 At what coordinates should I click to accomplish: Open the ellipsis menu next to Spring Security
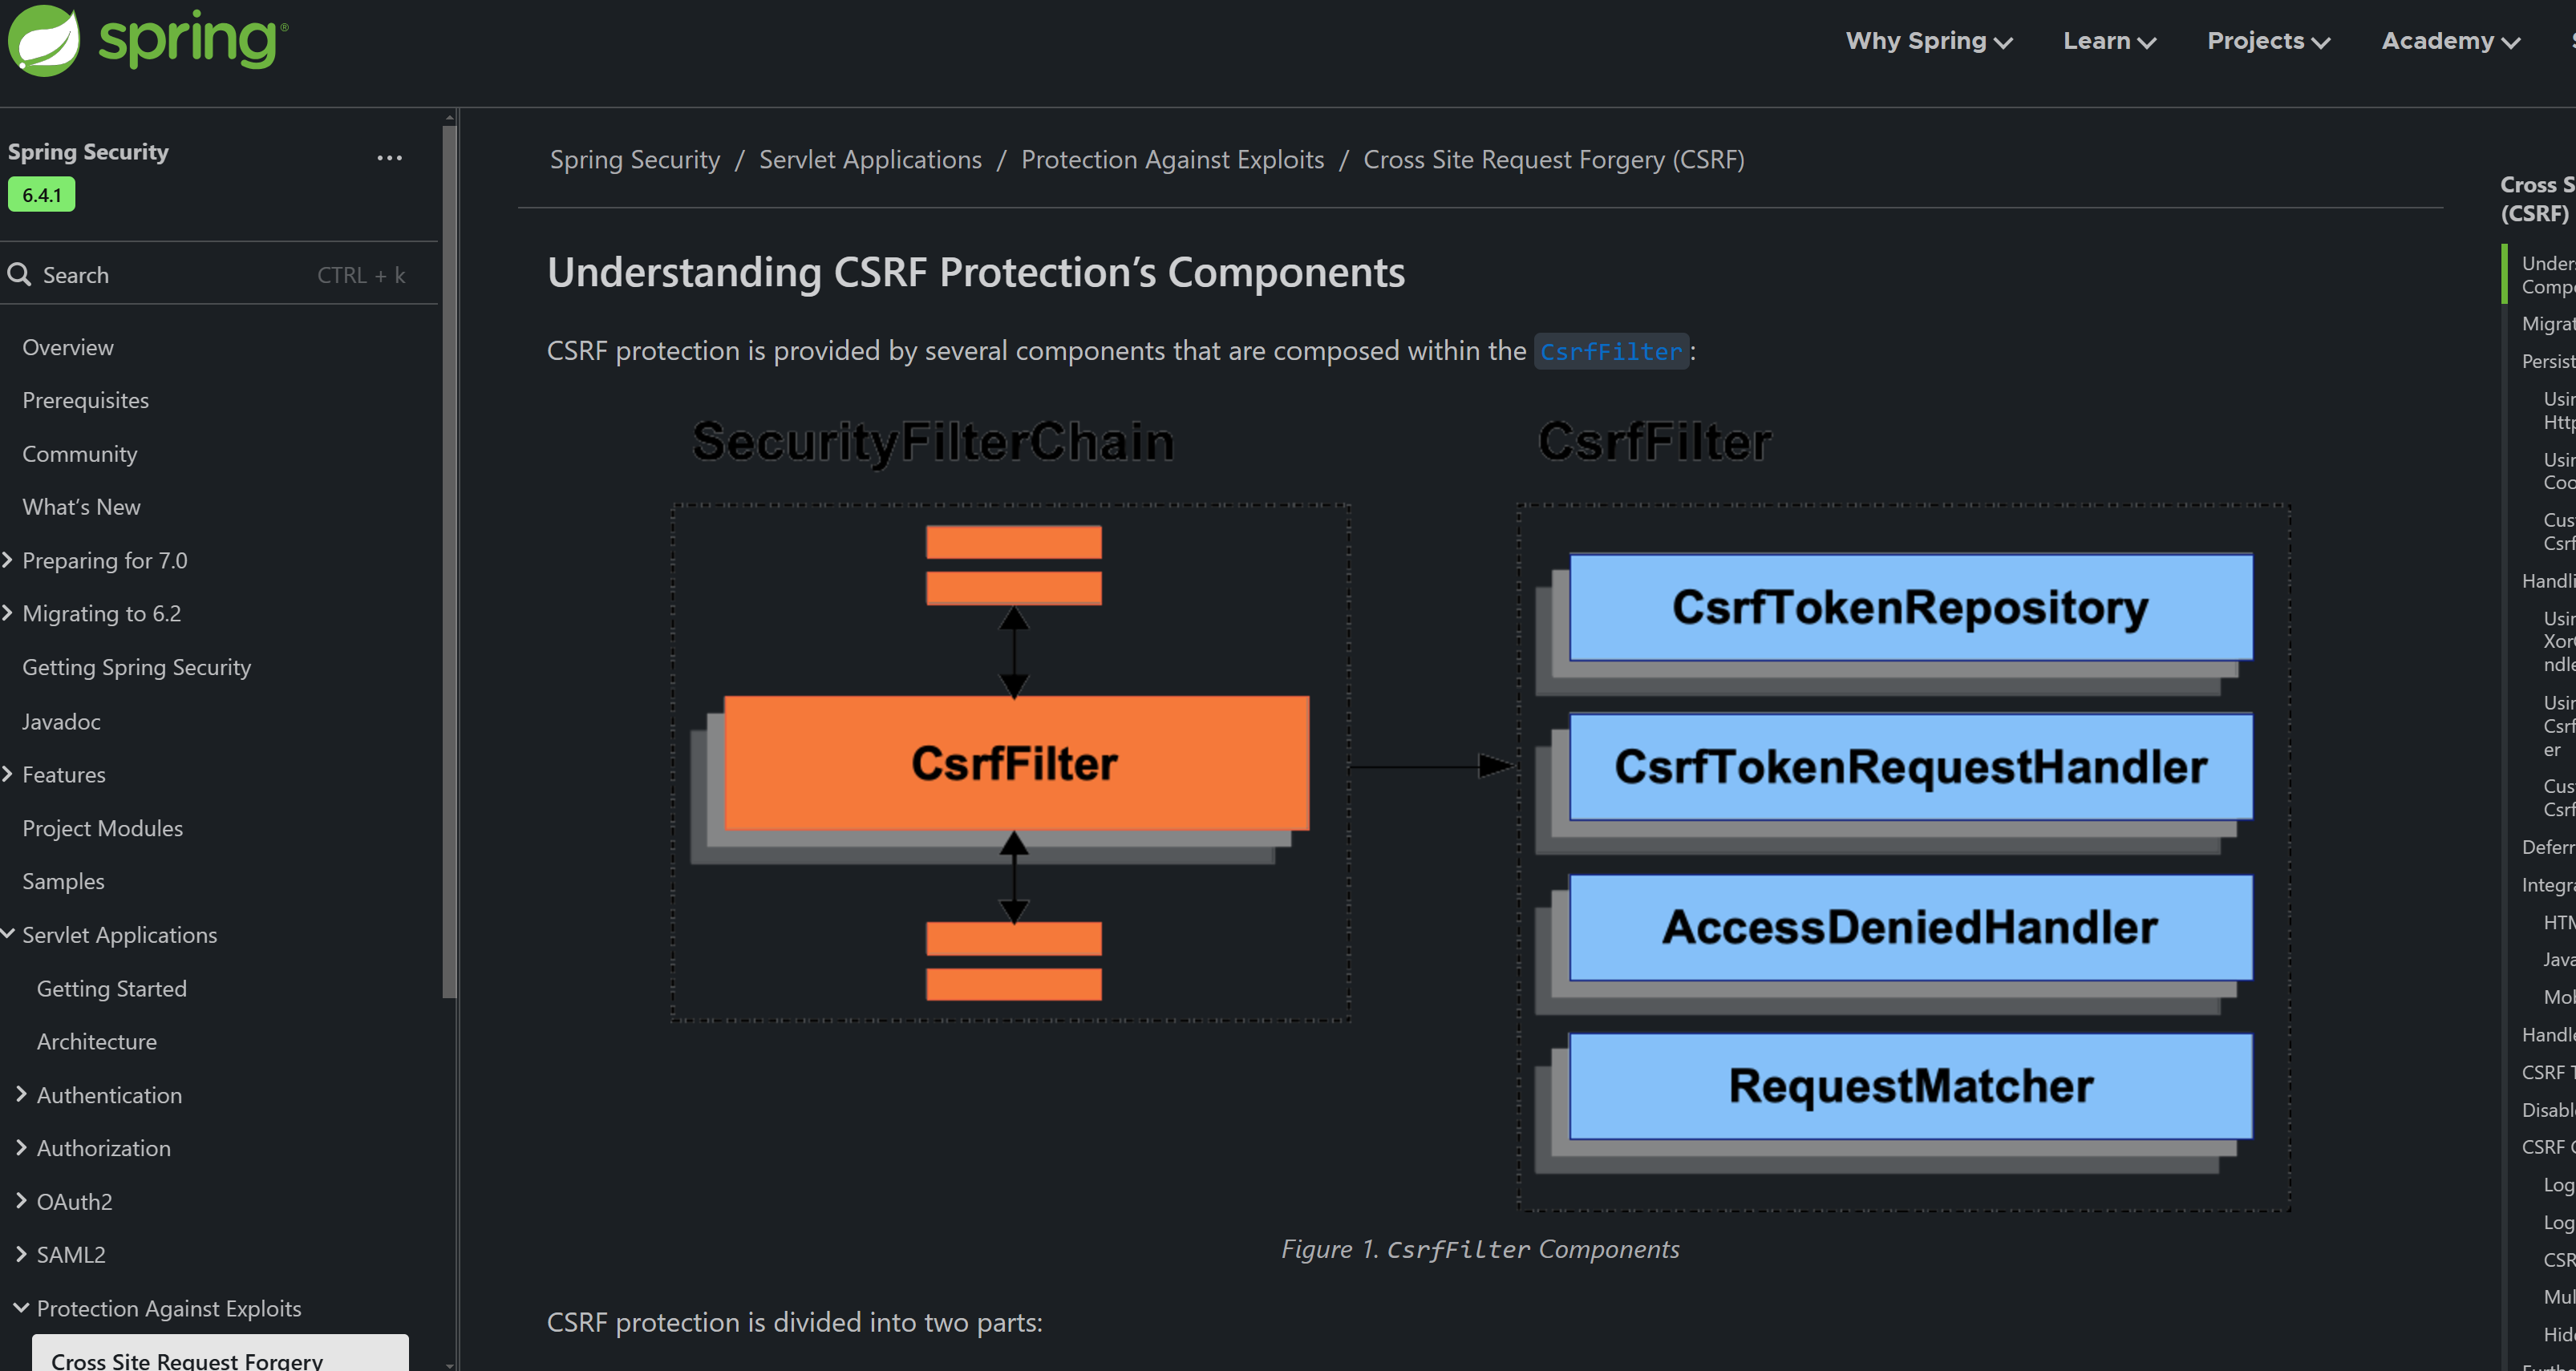pyautogui.click(x=389, y=158)
